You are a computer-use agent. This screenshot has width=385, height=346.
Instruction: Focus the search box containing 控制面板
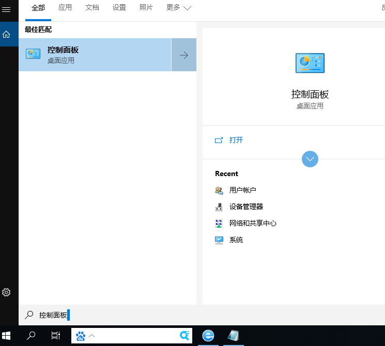tap(202, 315)
